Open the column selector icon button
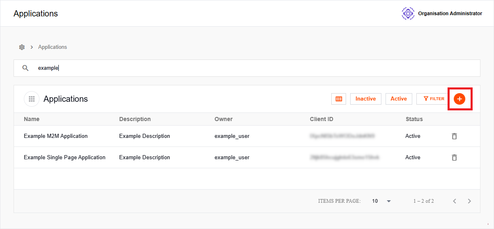This screenshot has height=229, width=494. point(339,99)
